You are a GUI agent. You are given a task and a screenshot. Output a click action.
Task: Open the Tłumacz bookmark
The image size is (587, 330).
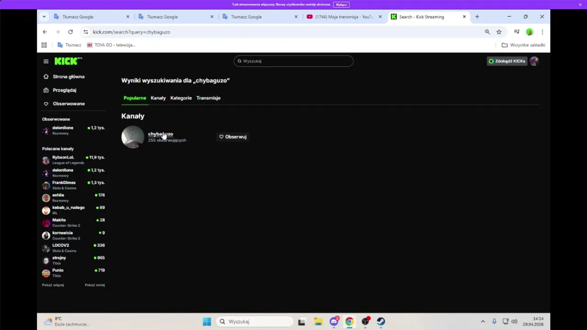pos(69,45)
